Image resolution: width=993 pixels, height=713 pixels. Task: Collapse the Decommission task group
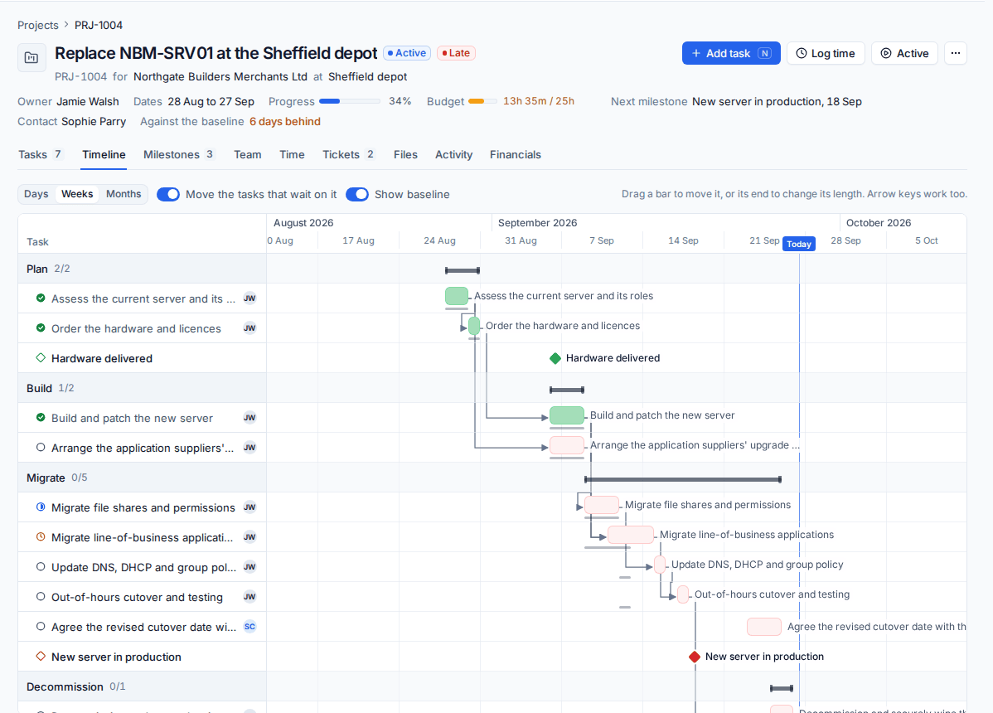tap(142, 686)
